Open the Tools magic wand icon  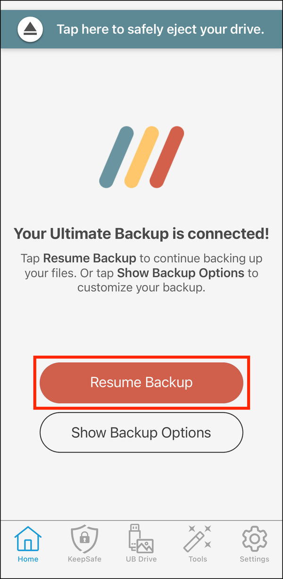point(198,539)
